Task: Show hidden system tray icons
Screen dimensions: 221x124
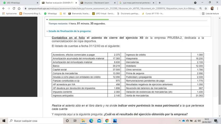Action: (180, 121)
